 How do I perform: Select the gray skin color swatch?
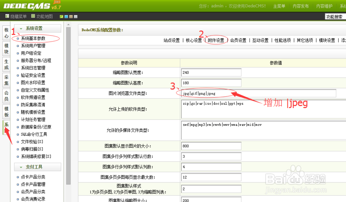point(76,17)
